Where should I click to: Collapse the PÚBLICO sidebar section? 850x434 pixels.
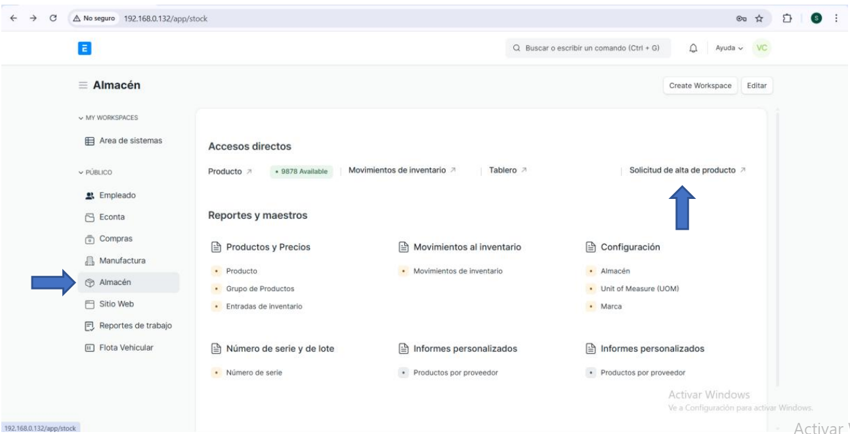(x=95, y=173)
